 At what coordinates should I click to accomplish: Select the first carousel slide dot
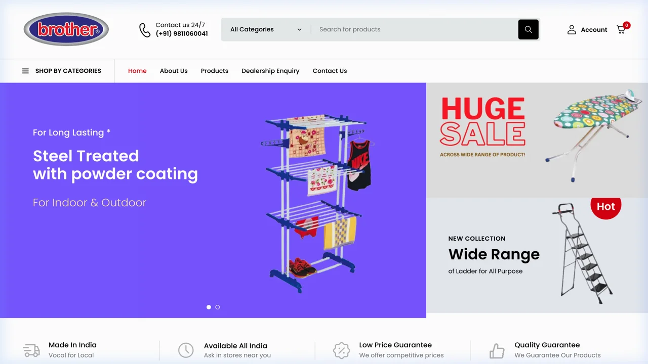coord(209,307)
